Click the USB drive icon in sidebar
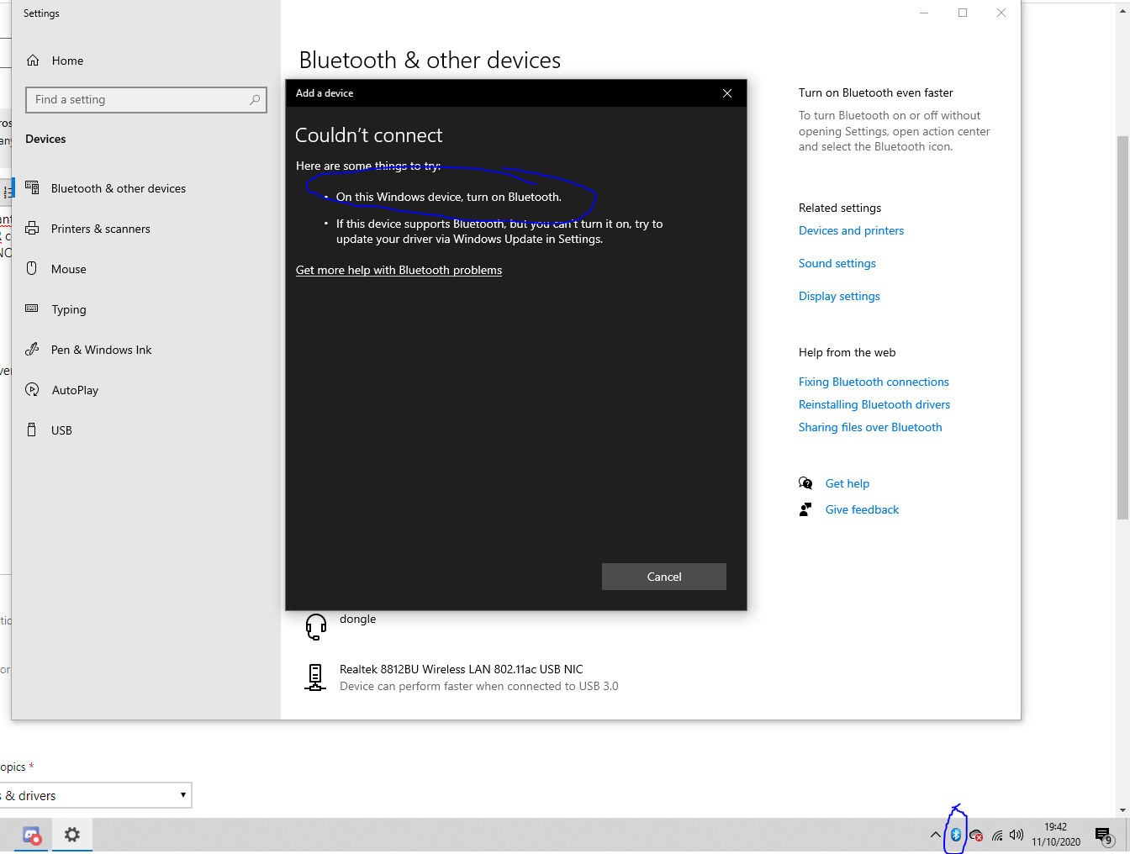 point(32,430)
